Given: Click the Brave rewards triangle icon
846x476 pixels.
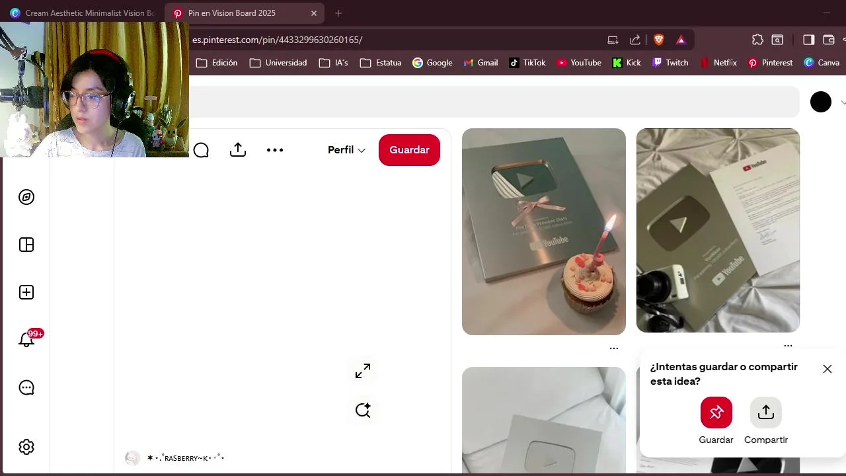Looking at the screenshot, I should tap(681, 40).
